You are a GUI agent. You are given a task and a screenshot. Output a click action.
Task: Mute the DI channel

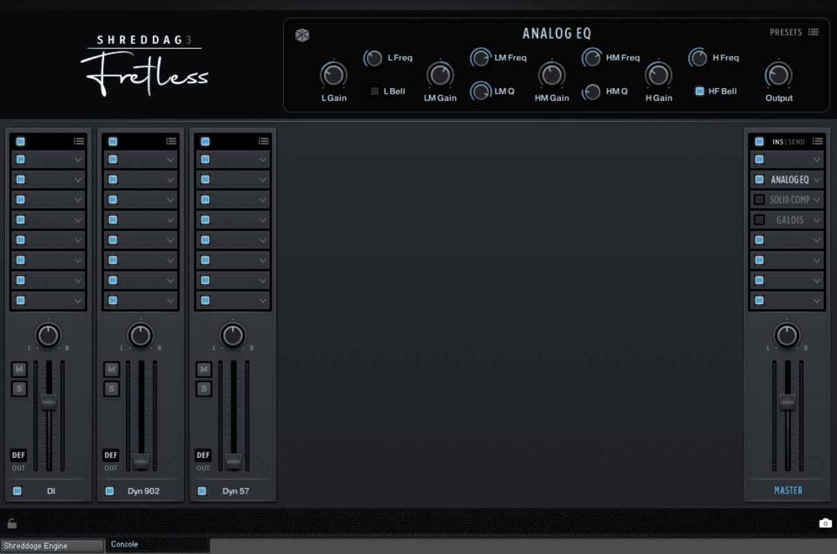pyautogui.click(x=19, y=370)
